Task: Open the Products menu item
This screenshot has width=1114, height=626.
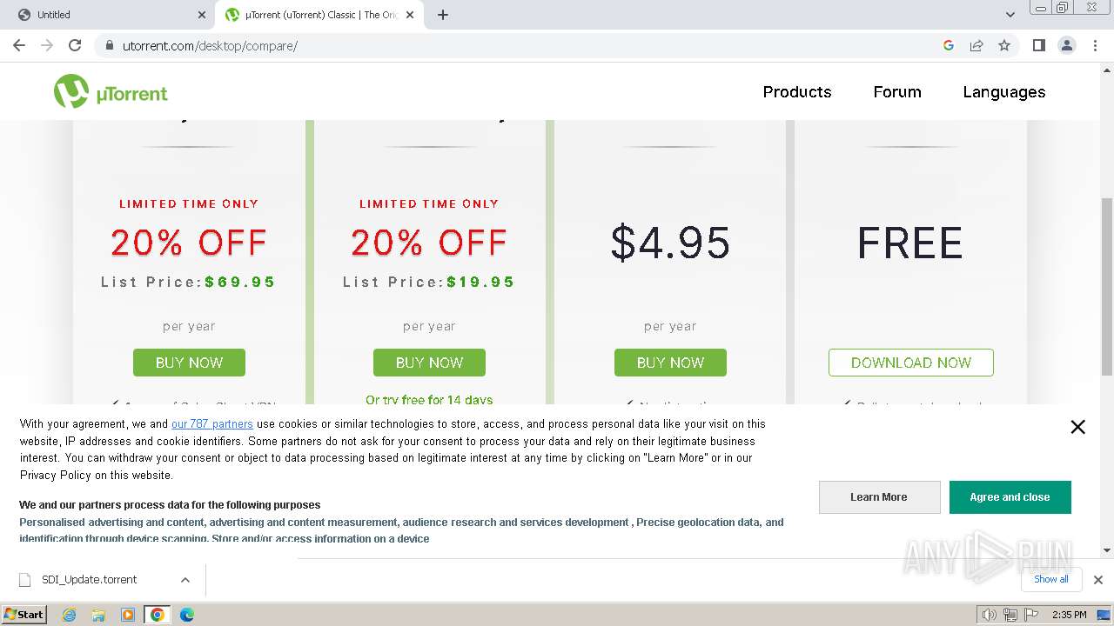Action: tap(796, 92)
